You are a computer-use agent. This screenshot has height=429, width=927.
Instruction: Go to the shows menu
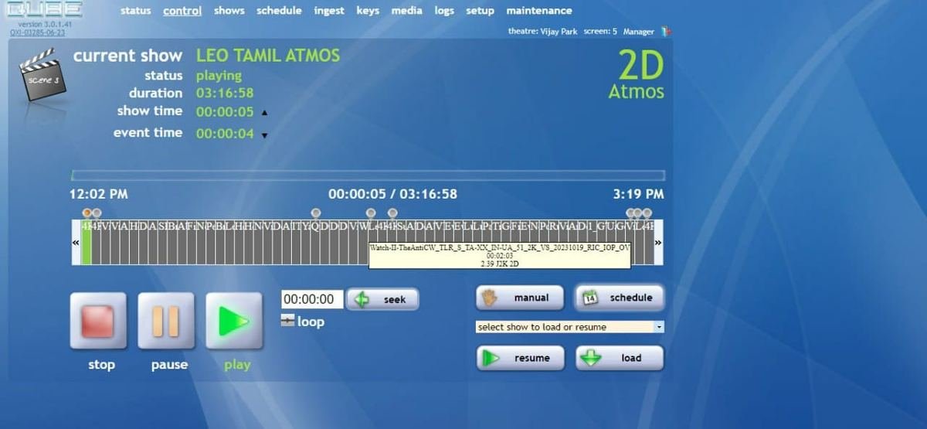(229, 11)
